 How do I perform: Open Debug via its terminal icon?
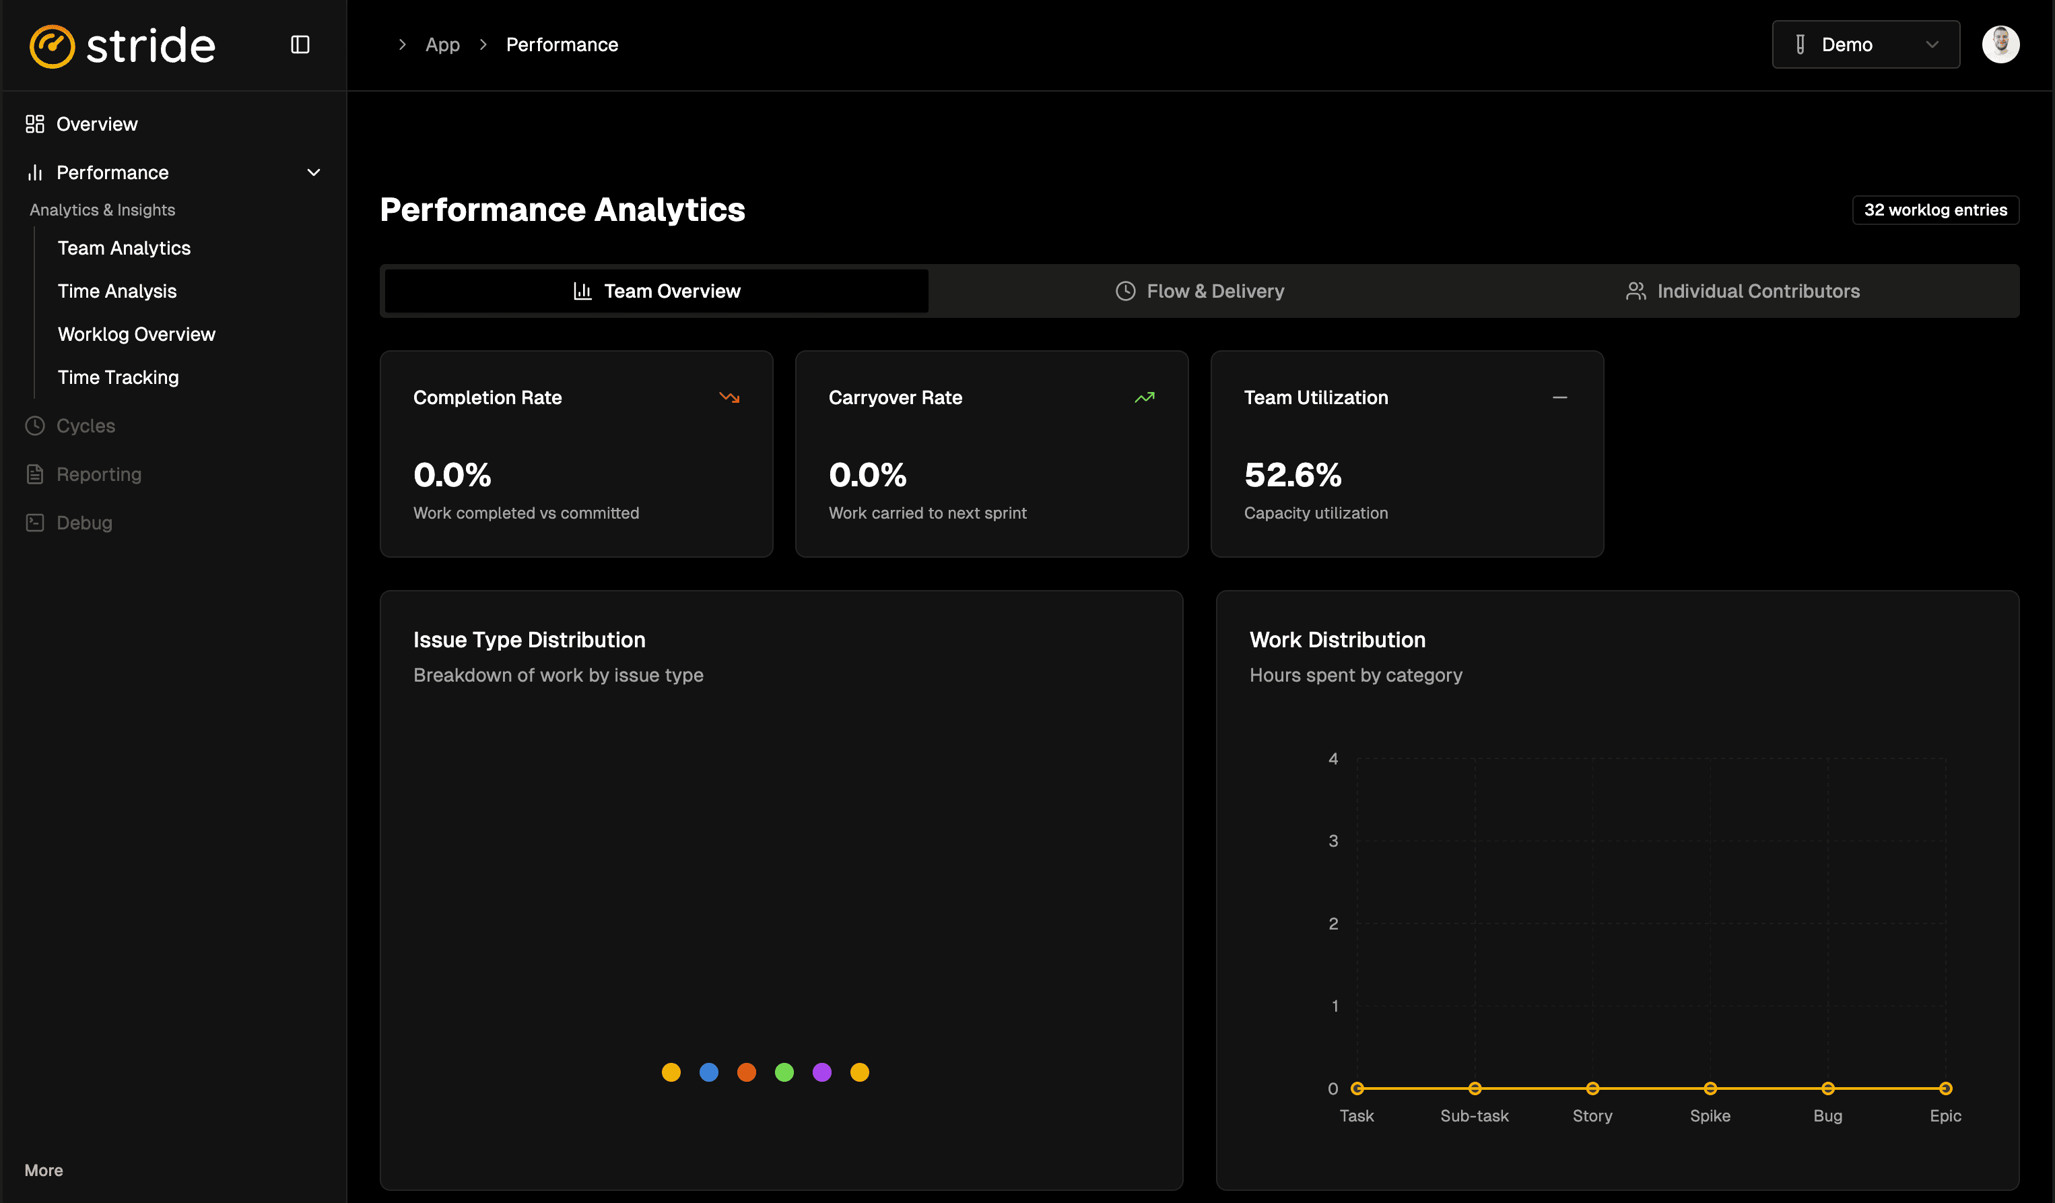34,522
